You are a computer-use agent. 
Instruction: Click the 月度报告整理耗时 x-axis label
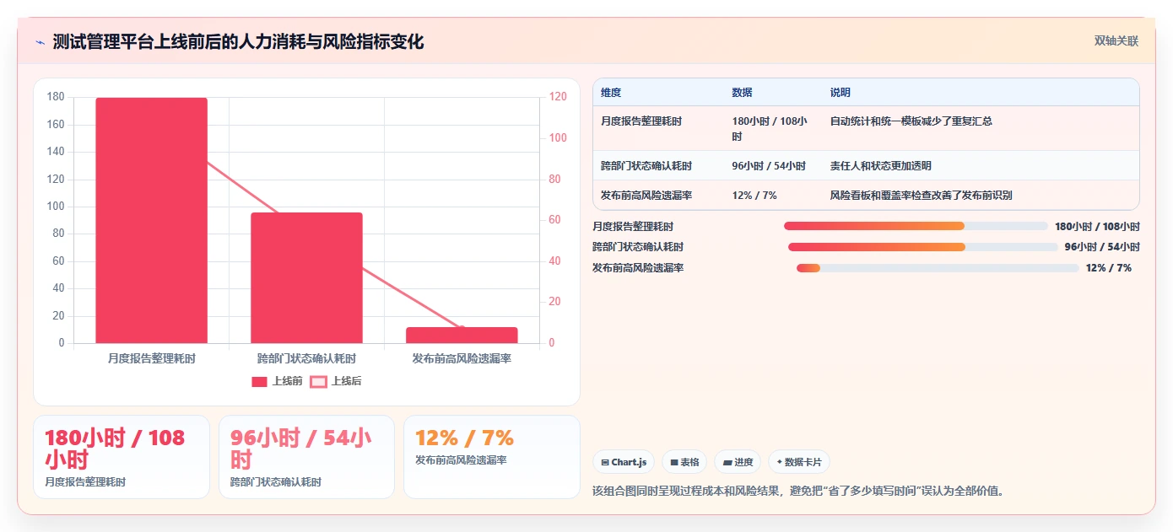[x=151, y=358]
